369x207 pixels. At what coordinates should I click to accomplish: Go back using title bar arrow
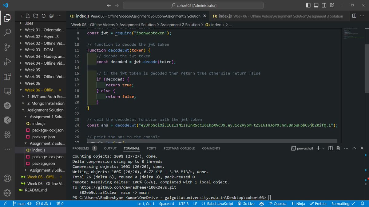click(109, 6)
